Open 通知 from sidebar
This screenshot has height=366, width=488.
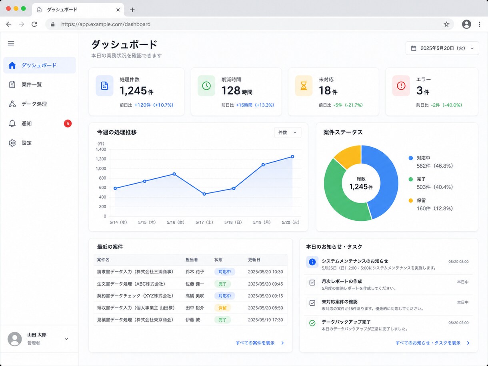click(x=40, y=124)
